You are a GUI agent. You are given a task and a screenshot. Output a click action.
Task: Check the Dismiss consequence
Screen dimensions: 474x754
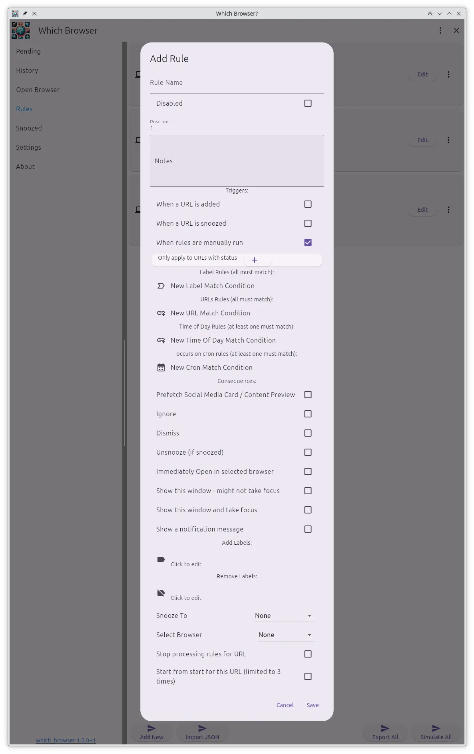[308, 433]
